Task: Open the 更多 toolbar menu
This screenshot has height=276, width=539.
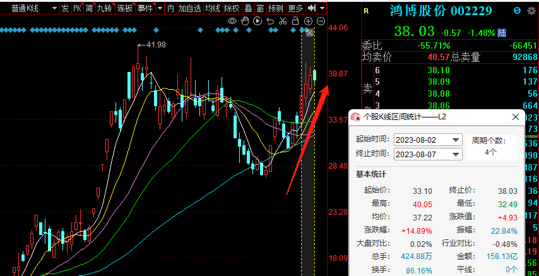Action: (295, 8)
